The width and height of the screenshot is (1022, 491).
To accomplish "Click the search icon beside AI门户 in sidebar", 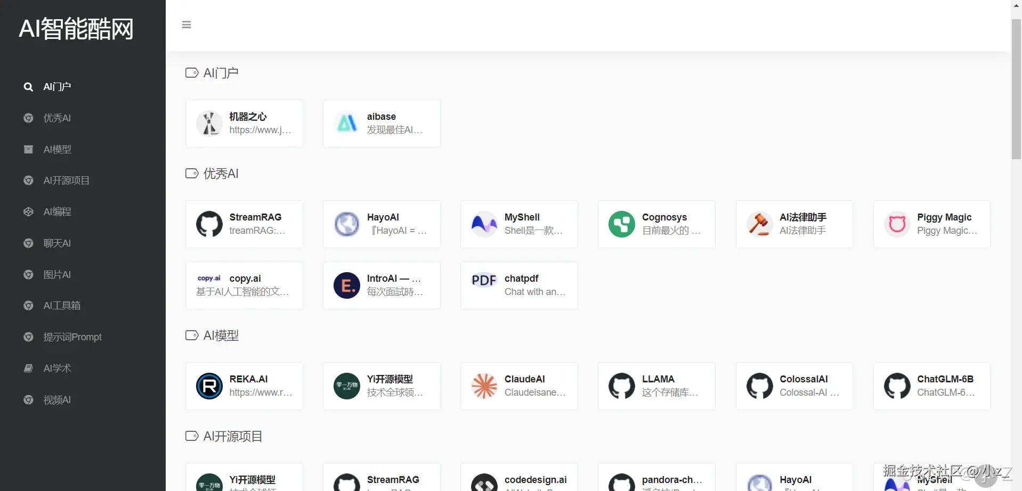I will [28, 87].
